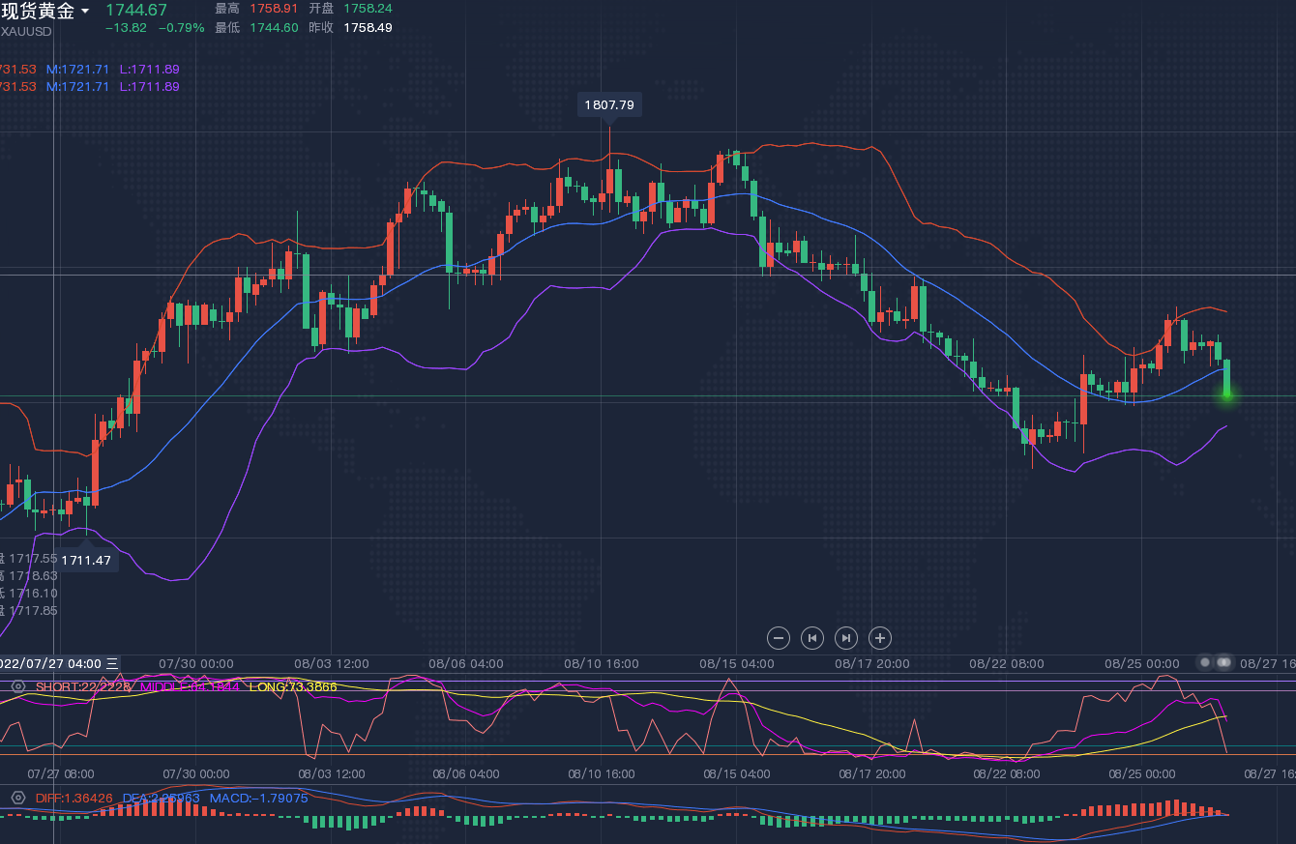1296x844 pixels.
Task: Select the purple L:1711.89 Bollinger legend
Action: pos(149,69)
